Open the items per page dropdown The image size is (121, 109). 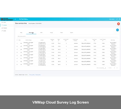pos(104,68)
